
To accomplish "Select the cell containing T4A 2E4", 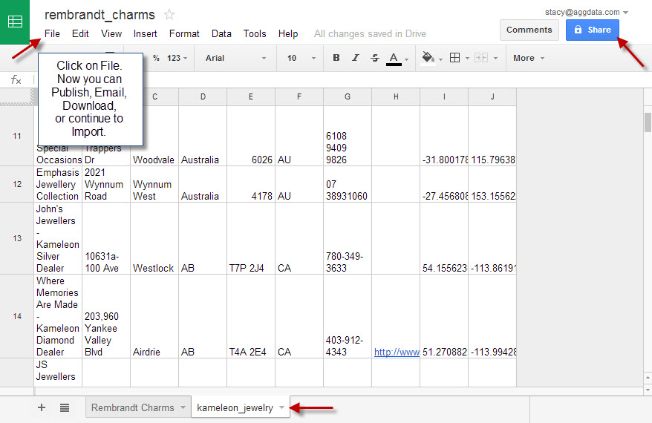I will (251, 316).
